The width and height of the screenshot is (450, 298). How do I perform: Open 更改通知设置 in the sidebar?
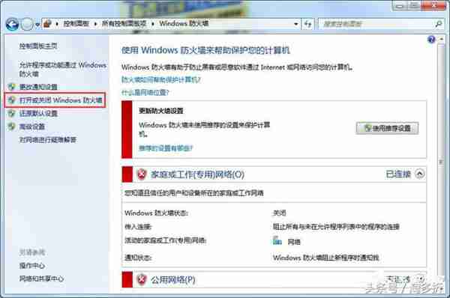(x=38, y=87)
